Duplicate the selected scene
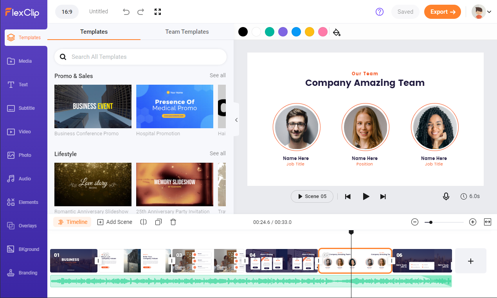497x298 pixels. (x=158, y=222)
